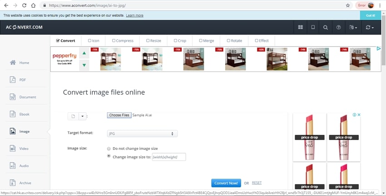Click the search magnifier icon in header

coord(326,28)
